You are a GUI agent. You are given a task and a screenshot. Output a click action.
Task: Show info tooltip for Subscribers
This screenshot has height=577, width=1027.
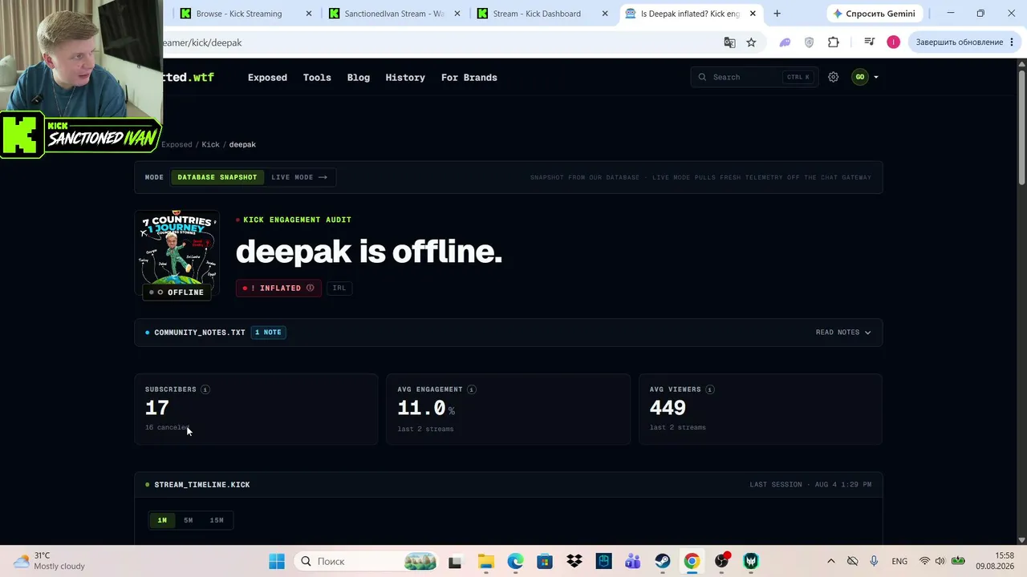point(205,389)
